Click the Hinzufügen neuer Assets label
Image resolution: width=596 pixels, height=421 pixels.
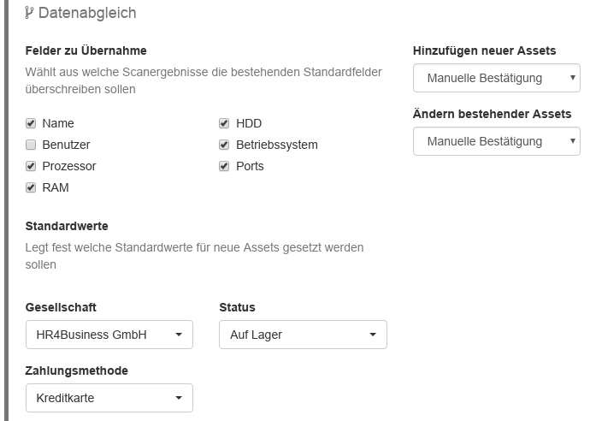click(x=484, y=50)
